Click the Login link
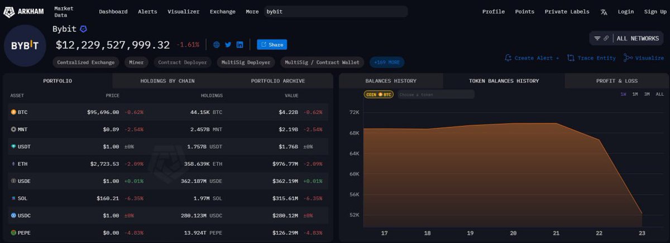 [x=626, y=12]
